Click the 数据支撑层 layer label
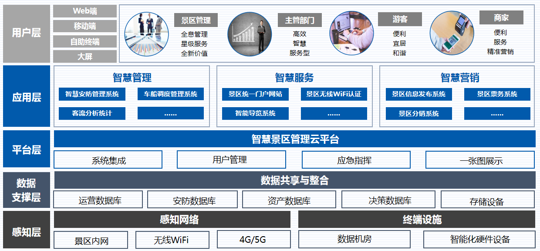The width and height of the screenshot is (540, 251). (x=27, y=190)
